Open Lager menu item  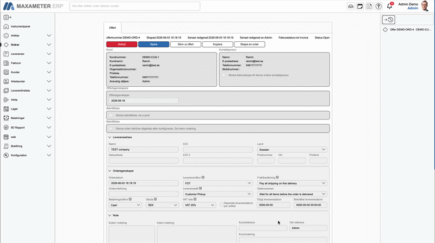point(15,109)
